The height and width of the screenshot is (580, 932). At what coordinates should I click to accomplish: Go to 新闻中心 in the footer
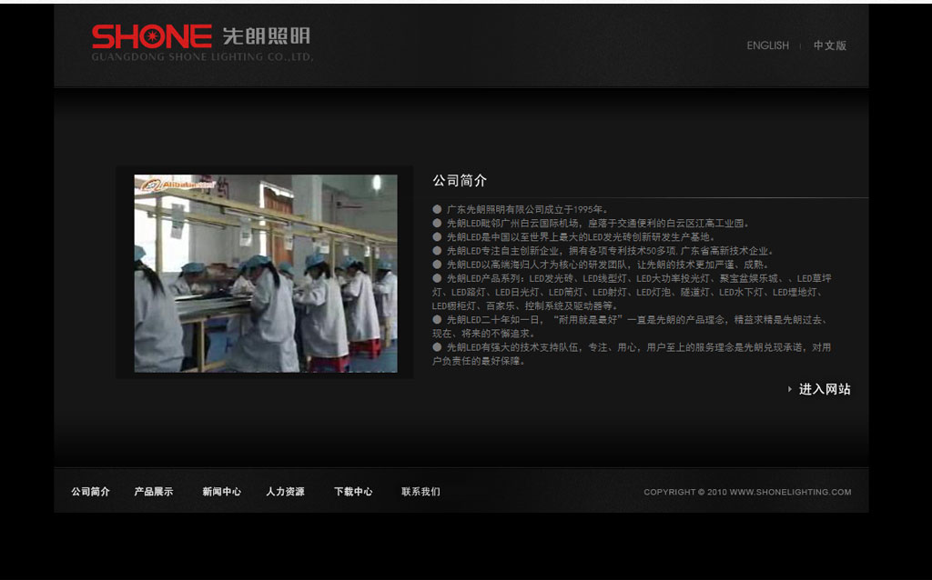[221, 492]
